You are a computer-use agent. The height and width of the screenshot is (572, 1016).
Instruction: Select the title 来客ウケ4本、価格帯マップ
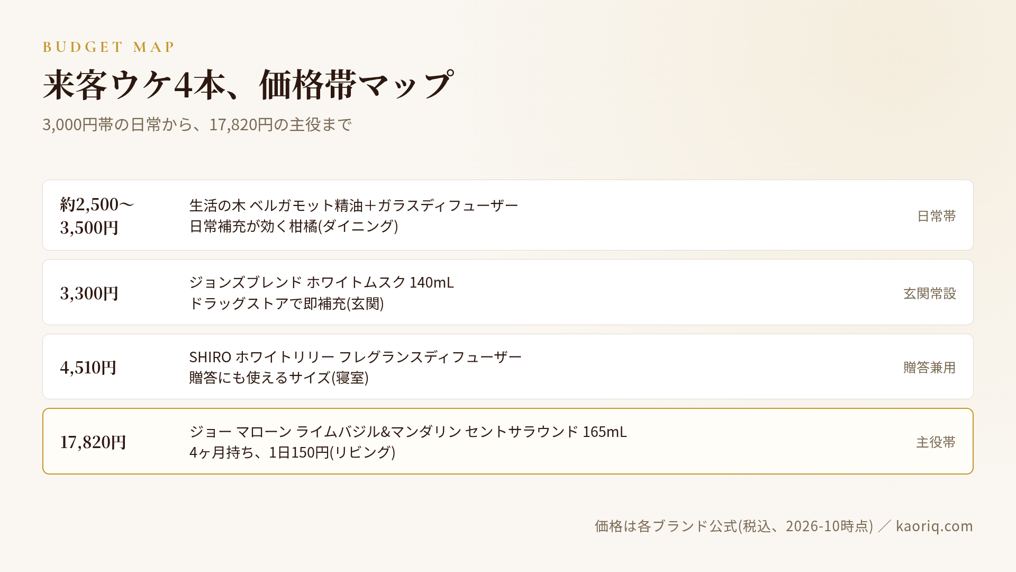pyautogui.click(x=248, y=85)
